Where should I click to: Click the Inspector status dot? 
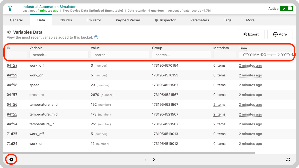[156, 20]
